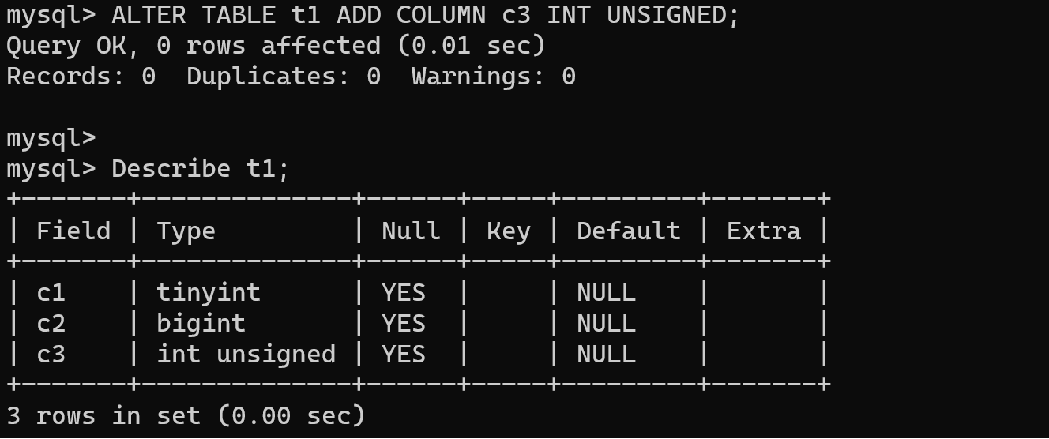Image resolution: width=1049 pixels, height=439 pixels.
Task: Click the 'int unsigned' type value
Action: (246, 355)
